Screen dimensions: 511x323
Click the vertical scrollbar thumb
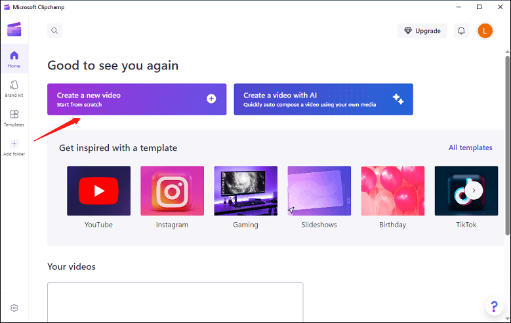click(508, 145)
